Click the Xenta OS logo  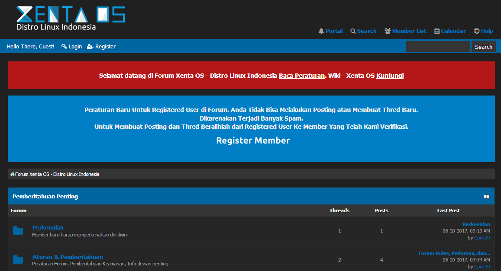tap(71, 18)
